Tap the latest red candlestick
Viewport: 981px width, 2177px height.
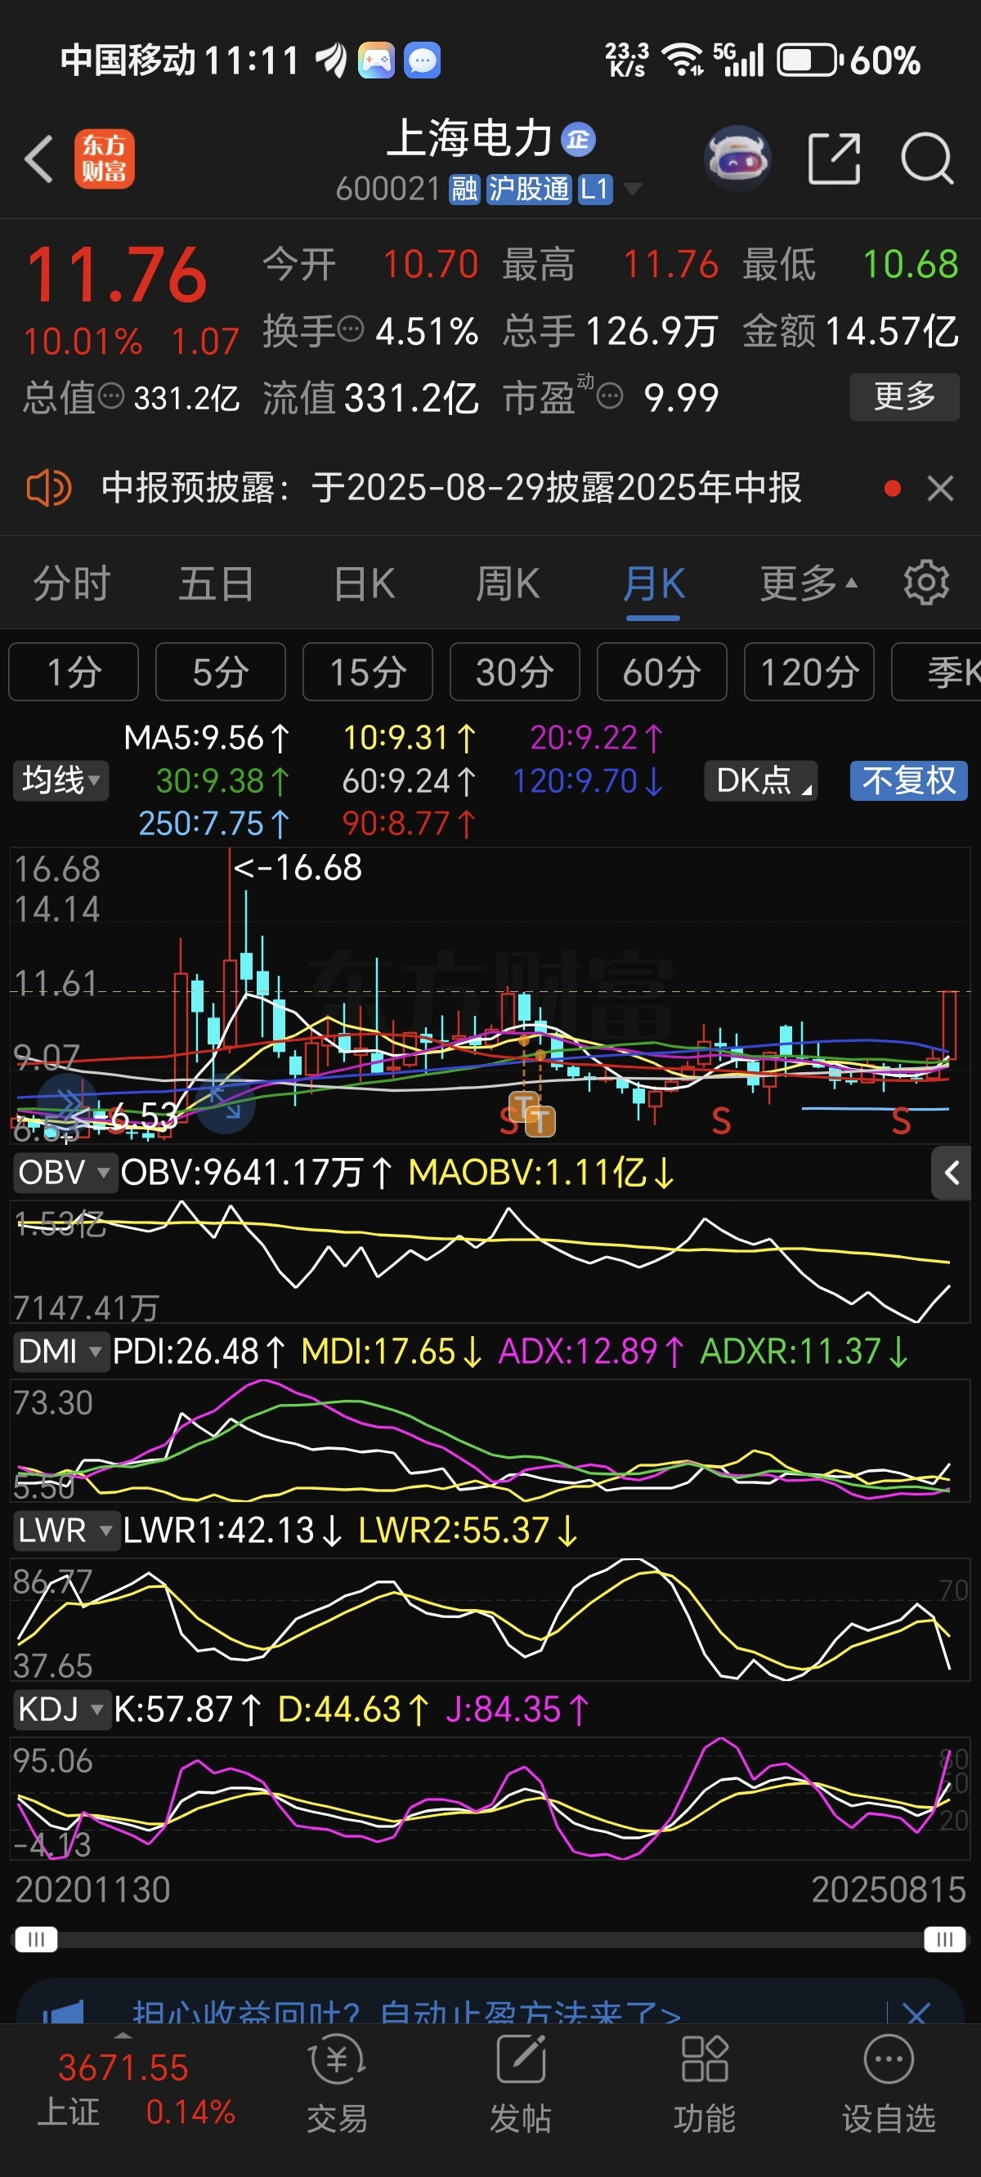(x=950, y=1023)
